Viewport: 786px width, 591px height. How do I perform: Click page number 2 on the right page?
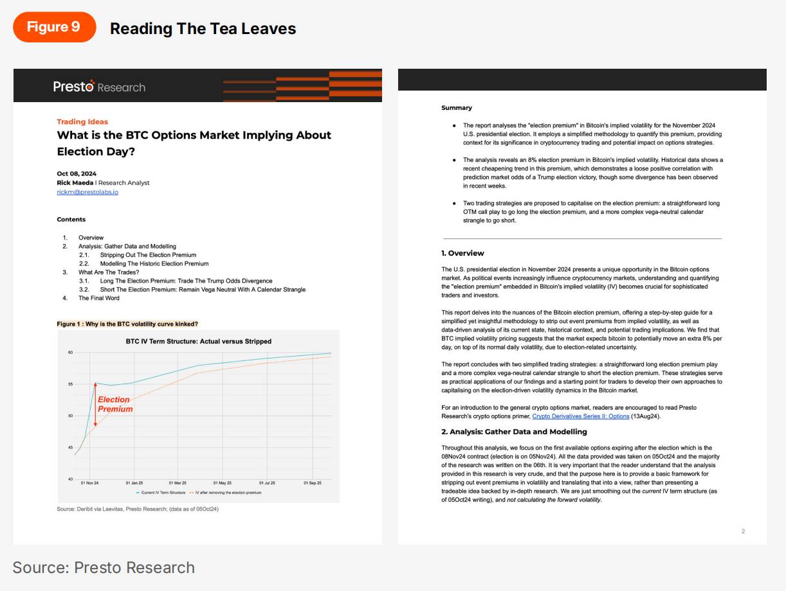(x=743, y=531)
